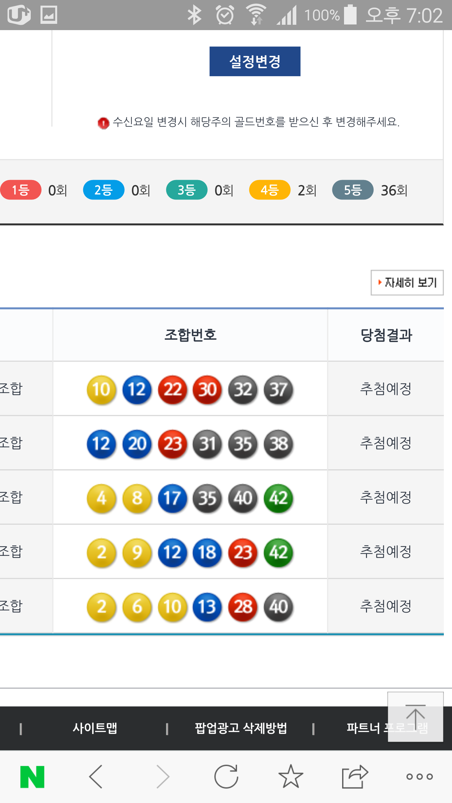Open the 자세히 보기 details link

pos(407,283)
